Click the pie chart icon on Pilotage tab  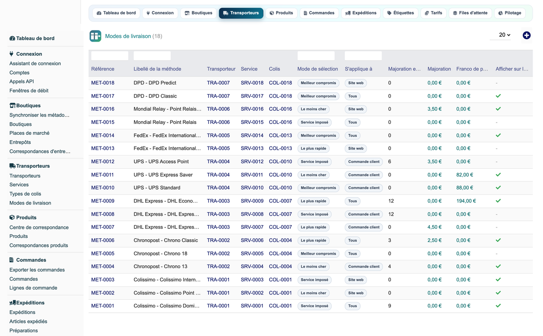[500, 13]
